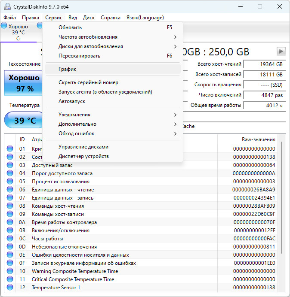This screenshot has width=290, height=297.
Task: Click the status orb for attribute 0F
Action: tap(10, 263)
